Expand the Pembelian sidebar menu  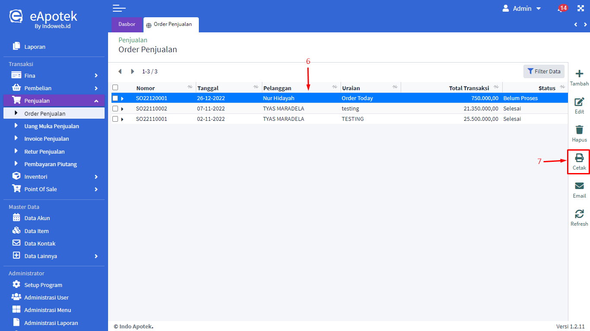coord(54,88)
